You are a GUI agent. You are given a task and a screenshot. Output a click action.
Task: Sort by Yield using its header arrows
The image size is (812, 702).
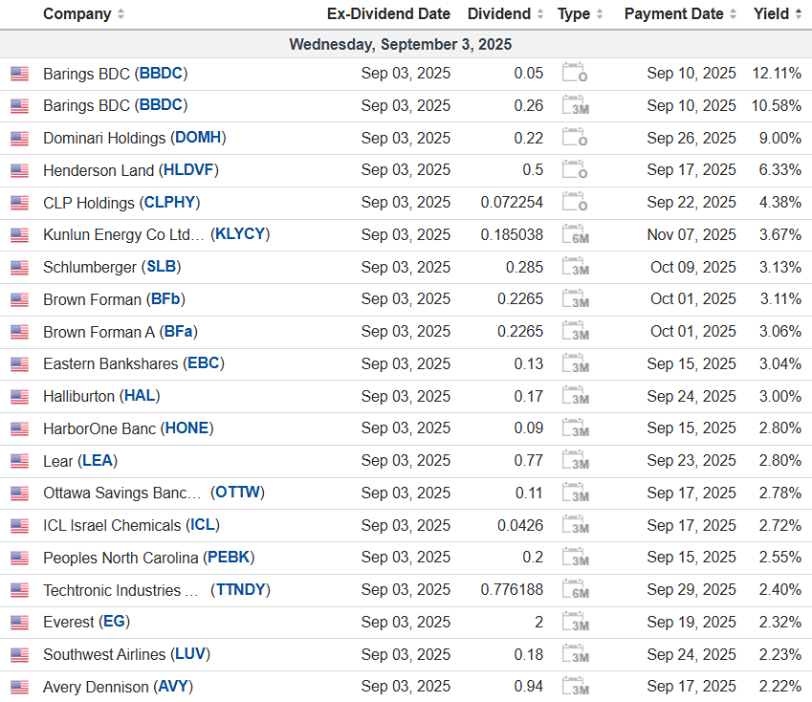[798, 14]
